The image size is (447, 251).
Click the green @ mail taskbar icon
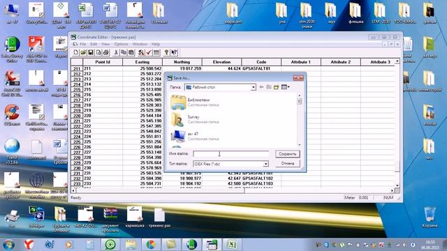110,245
